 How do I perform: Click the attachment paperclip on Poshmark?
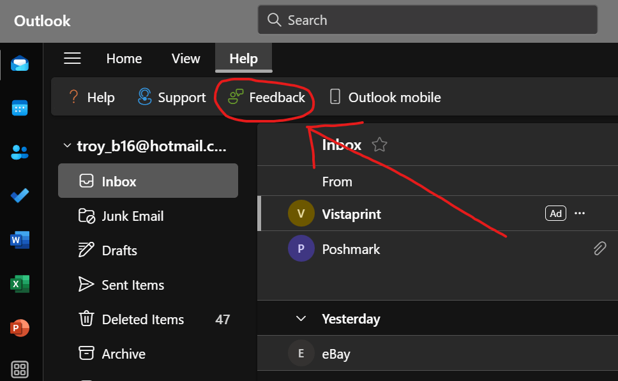pos(599,248)
